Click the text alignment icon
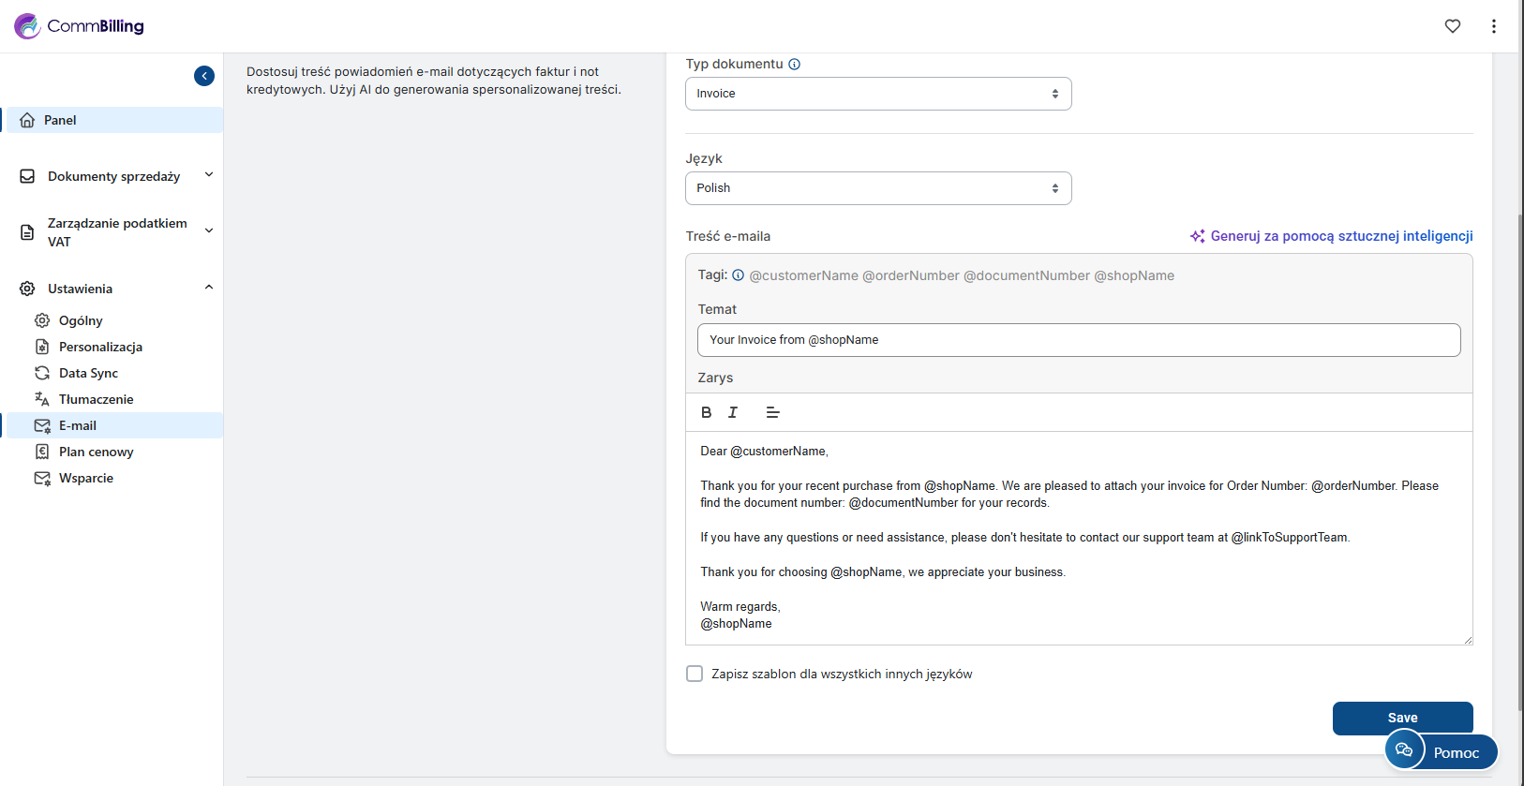Image resolution: width=1524 pixels, height=786 pixels. 772,412
